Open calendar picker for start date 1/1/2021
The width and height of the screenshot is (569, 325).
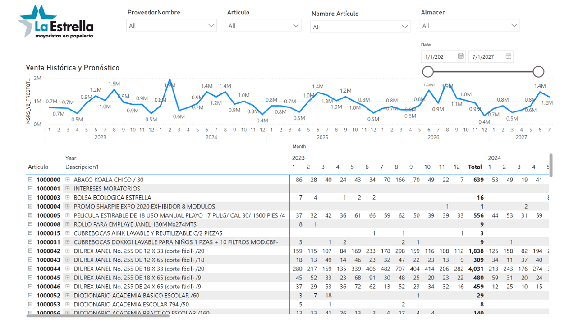tap(461, 56)
